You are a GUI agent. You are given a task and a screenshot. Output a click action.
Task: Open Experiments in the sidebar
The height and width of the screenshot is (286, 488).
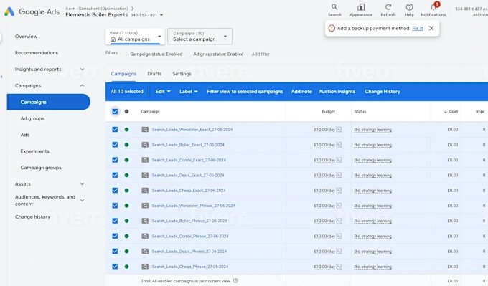[x=35, y=151]
